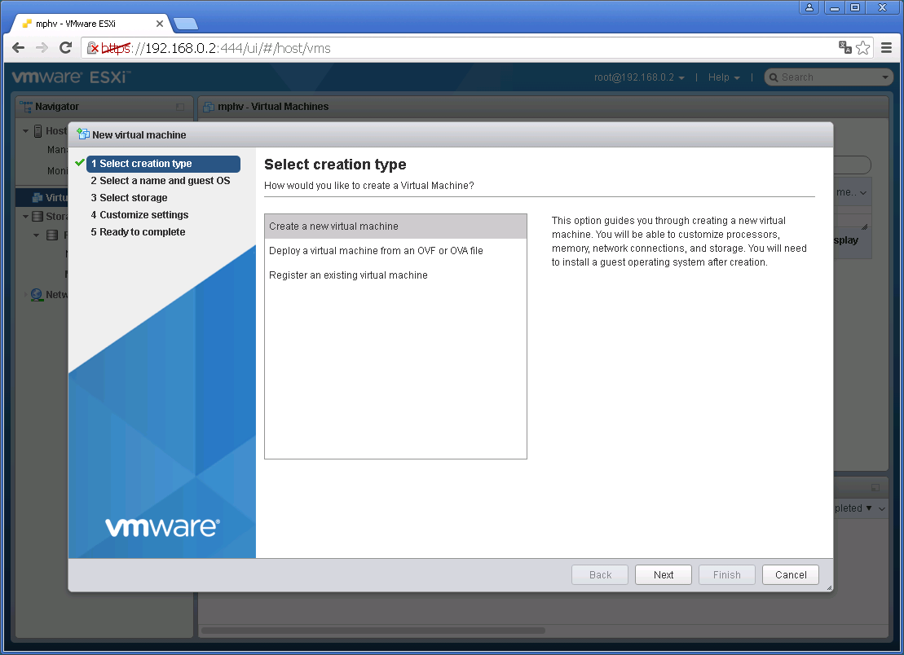Viewport: 904px width, 655px height.
Task: Open the Search box dropdown arrow
Action: [x=885, y=77]
